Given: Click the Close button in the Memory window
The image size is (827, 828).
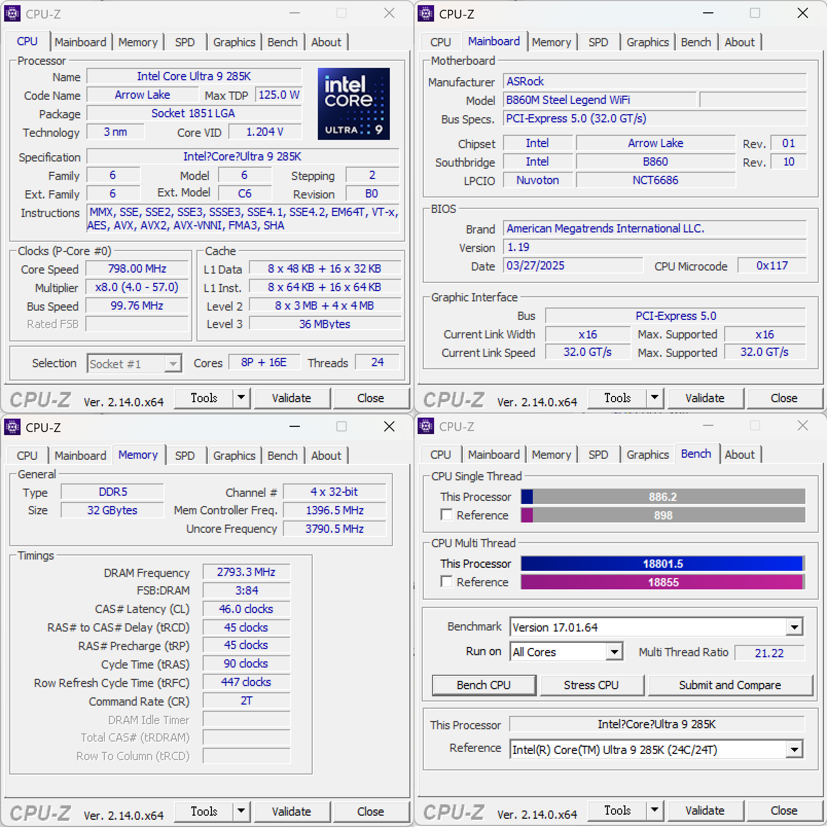Looking at the screenshot, I should point(370,812).
